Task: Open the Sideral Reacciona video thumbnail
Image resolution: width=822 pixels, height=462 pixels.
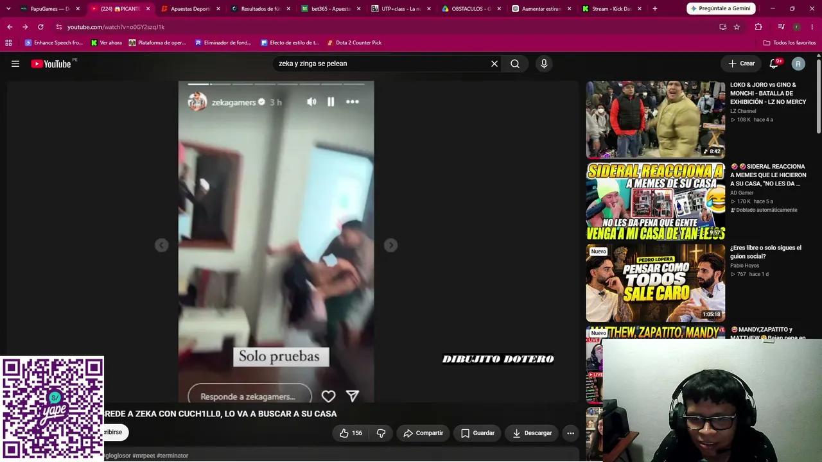Action: tap(655, 201)
